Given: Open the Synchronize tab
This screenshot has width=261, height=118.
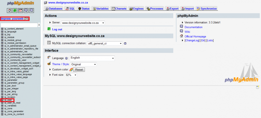Looking at the screenshot, I should (x=207, y=9).
